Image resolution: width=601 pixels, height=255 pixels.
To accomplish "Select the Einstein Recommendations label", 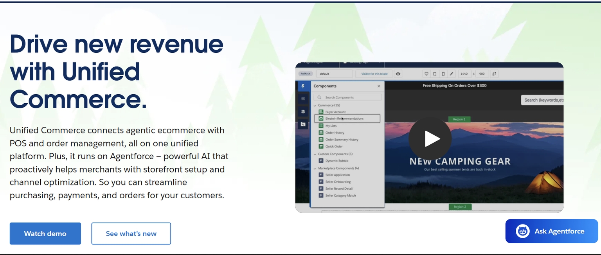I will pyautogui.click(x=344, y=119).
